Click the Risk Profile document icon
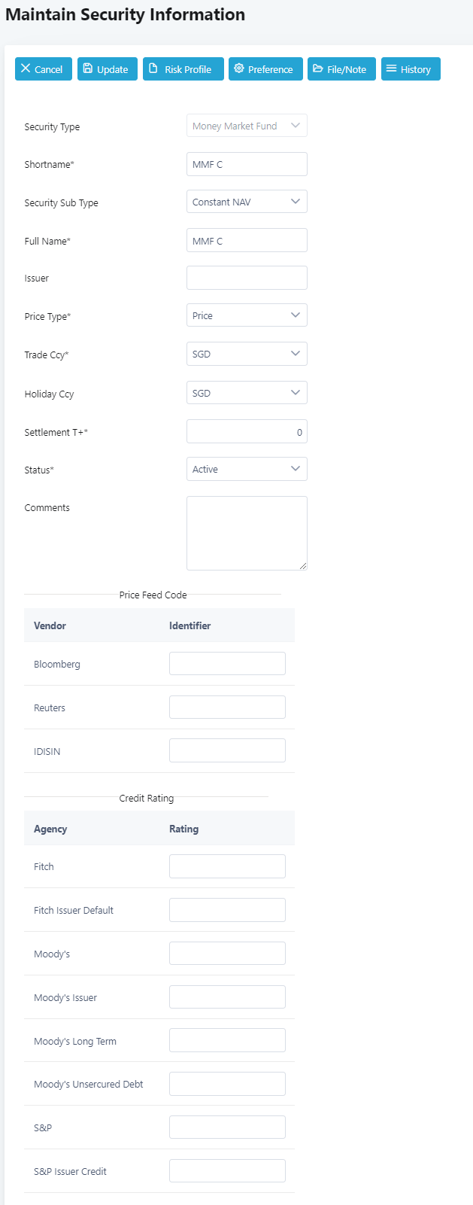The height and width of the screenshot is (1205, 473). 153,68
